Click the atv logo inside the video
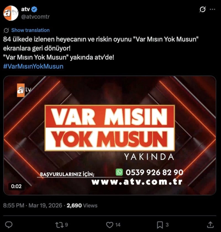This screenshot has height=232, width=221. [x=24, y=90]
